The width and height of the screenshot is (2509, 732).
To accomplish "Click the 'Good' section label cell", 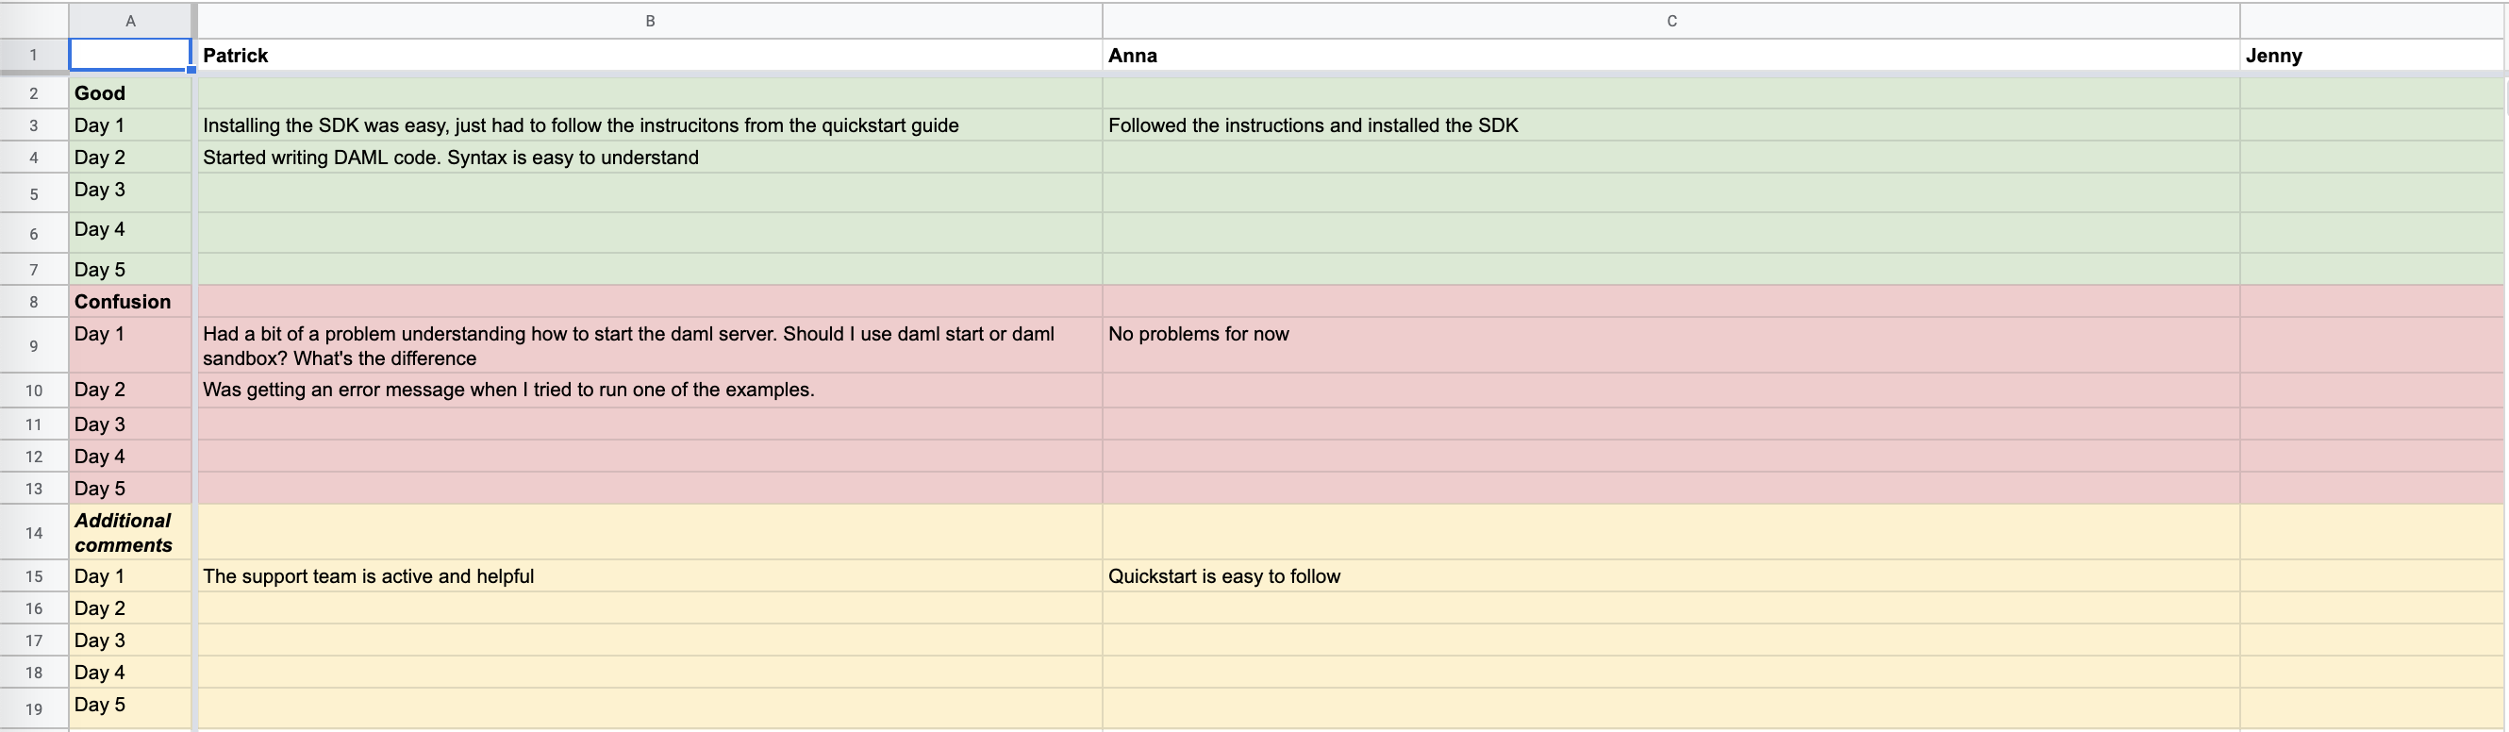I will tap(130, 92).
